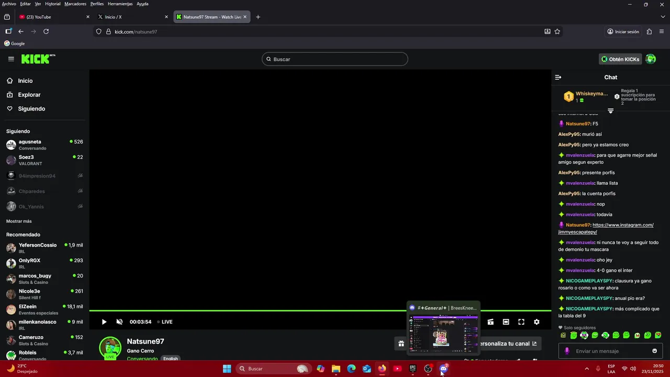Viewport: 670px width, 377px height.
Task: Open clip creation icon in player
Action: [491, 322]
